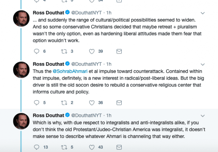Like the tweet with 36 likes

[x=92, y=102]
